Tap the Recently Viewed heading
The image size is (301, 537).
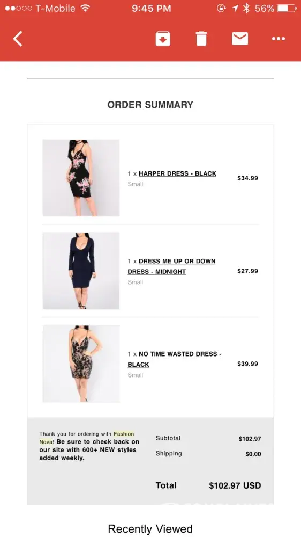[x=150, y=529]
